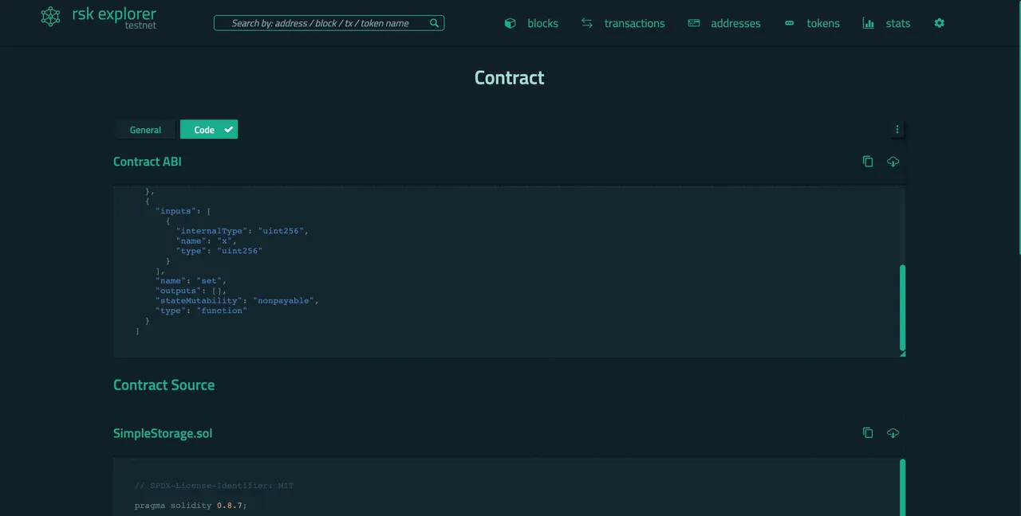Click the SPDX-License-Identifier comment line
Viewport: 1021px width, 516px height.
tap(214, 486)
